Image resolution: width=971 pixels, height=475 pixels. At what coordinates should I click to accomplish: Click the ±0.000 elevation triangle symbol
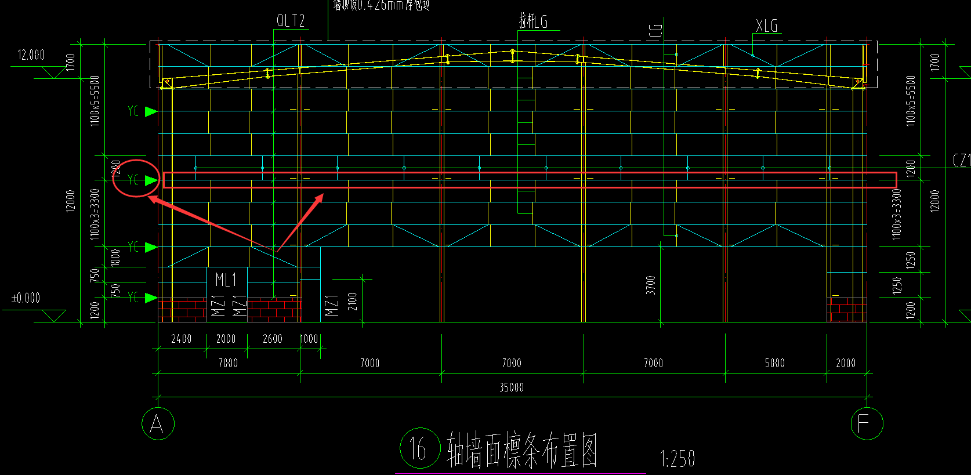[54, 316]
